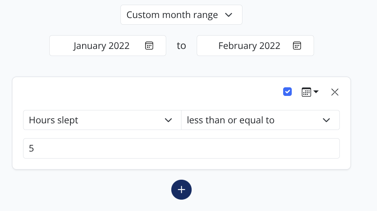This screenshot has height=211, width=377.
Task: Open the January 2022 calendar picker icon
Action: point(149,45)
